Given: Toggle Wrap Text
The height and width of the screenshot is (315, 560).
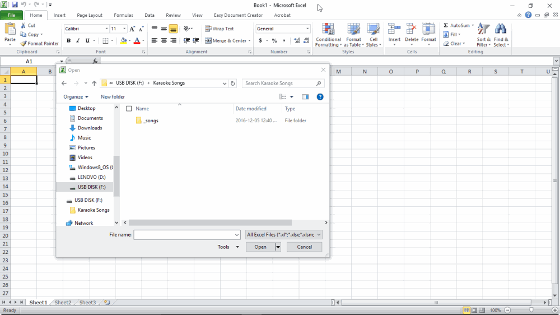Looking at the screenshot, I should pos(220,29).
